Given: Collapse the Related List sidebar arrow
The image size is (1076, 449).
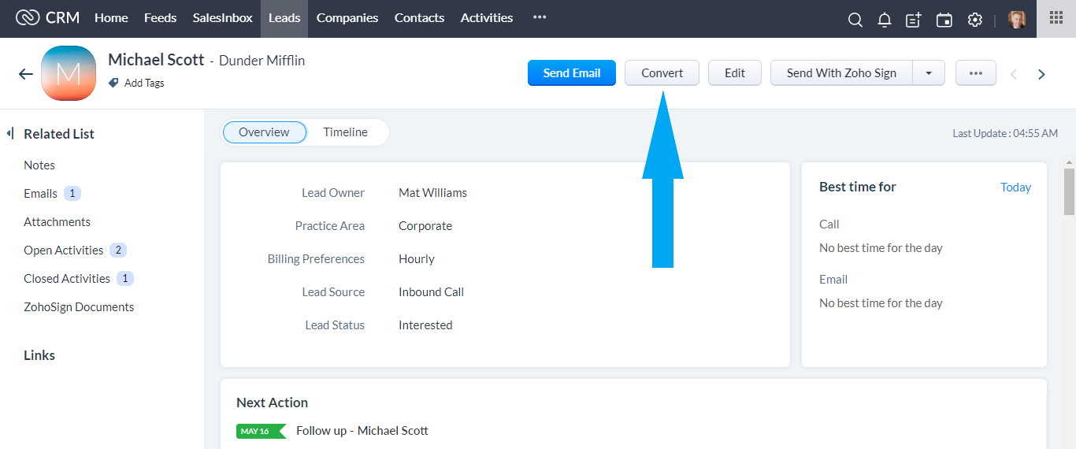Looking at the screenshot, I should [x=10, y=134].
